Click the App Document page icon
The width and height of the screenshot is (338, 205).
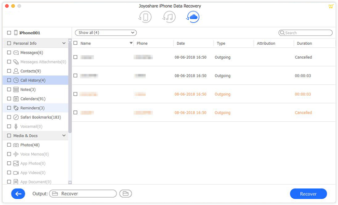click(16, 182)
